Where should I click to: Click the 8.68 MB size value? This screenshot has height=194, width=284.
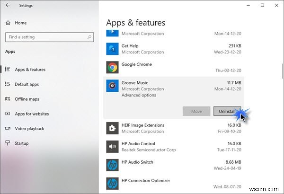(233, 162)
